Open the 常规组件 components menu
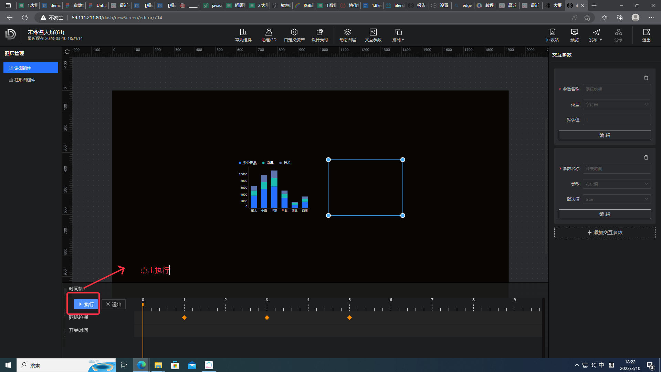 (x=243, y=35)
